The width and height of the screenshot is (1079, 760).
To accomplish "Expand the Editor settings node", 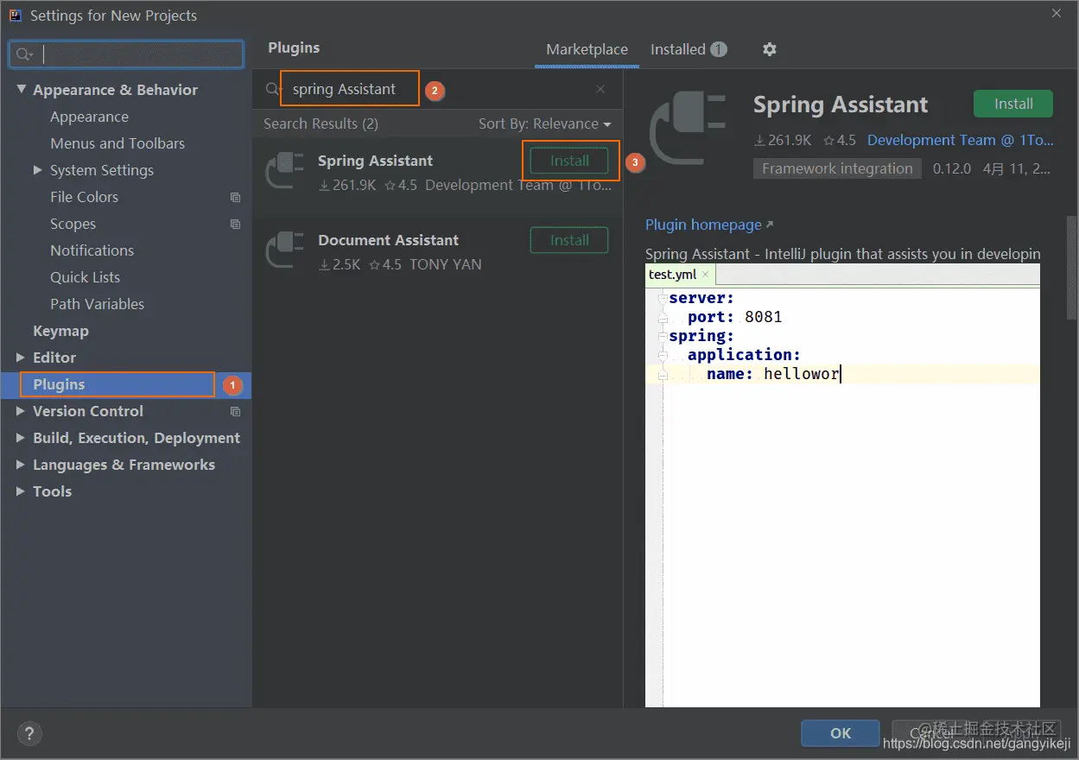I will coord(21,358).
